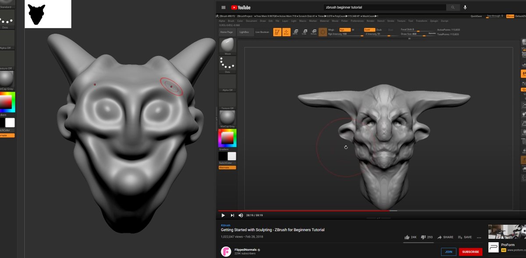Open the three-dot more actions menu
This screenshot has height=258, width=526.
pos(479,237)
